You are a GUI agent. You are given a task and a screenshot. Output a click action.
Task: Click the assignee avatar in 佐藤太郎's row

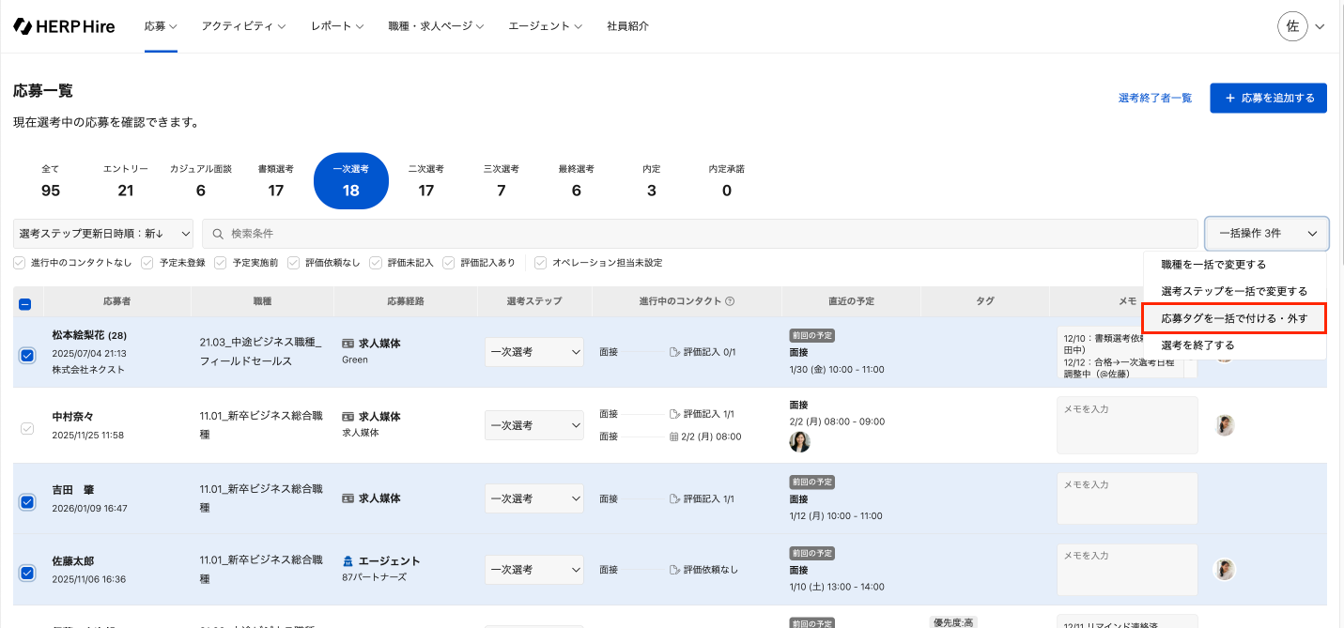[1224, 570]
